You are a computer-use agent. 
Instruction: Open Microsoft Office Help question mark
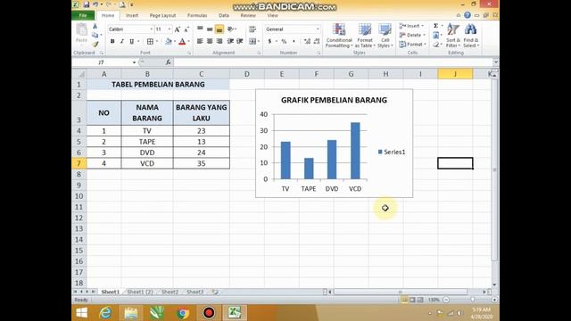point(468,15)
